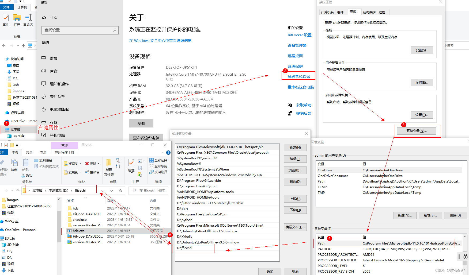The image size is (469, 275).
Task: Click large 复制 icon in fficeshi ribbon
Action: 14,163
